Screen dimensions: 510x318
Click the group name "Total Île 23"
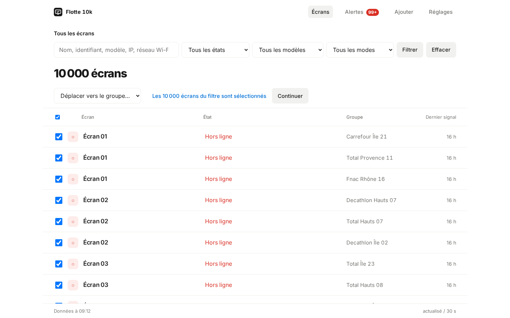(x=360, y=264)
